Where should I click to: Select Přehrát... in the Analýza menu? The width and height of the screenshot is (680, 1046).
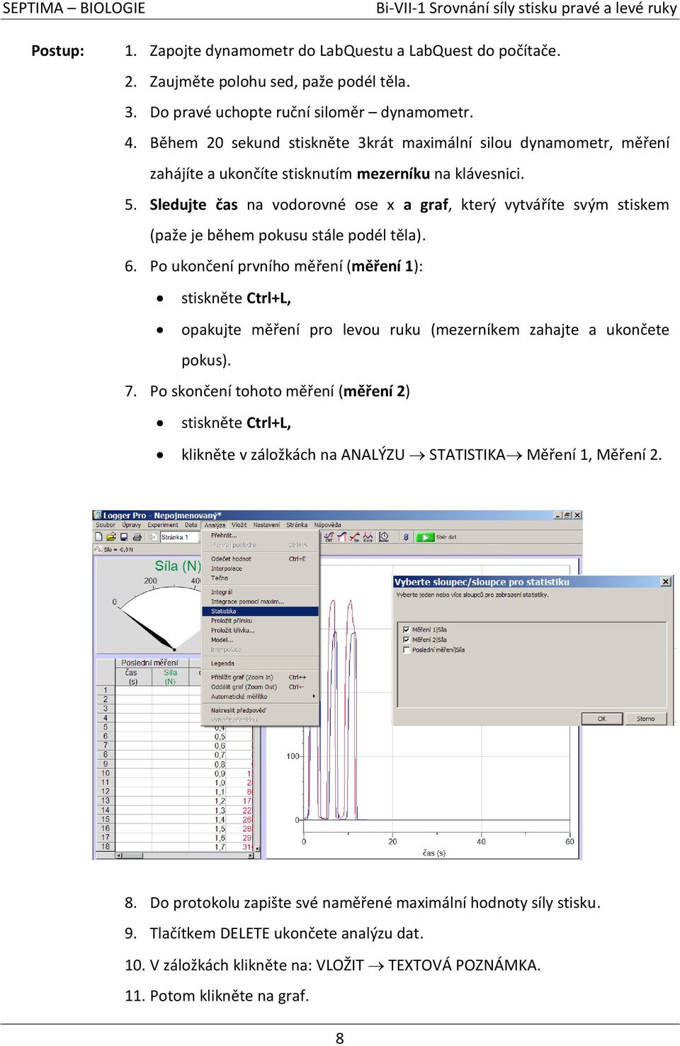(260, 535)
